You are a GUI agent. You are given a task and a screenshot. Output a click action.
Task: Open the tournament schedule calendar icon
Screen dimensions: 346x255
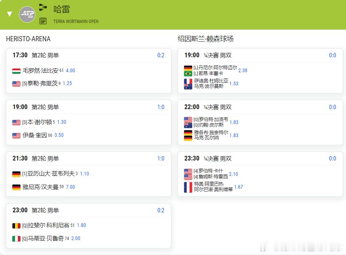click(43, 21)
